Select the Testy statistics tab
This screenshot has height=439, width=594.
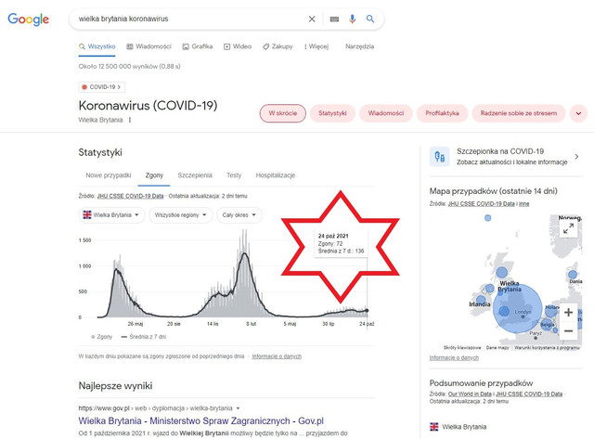tap(234, 175)
